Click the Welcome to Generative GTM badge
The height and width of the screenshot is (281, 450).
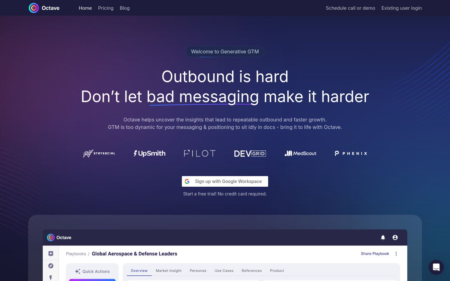(225, 52)
